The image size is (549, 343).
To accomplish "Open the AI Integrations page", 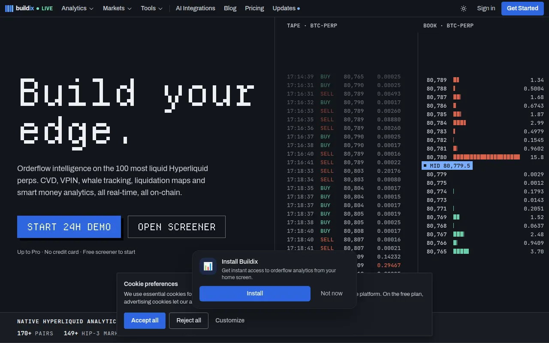I will pyautogui.click(x=196, y=8).
